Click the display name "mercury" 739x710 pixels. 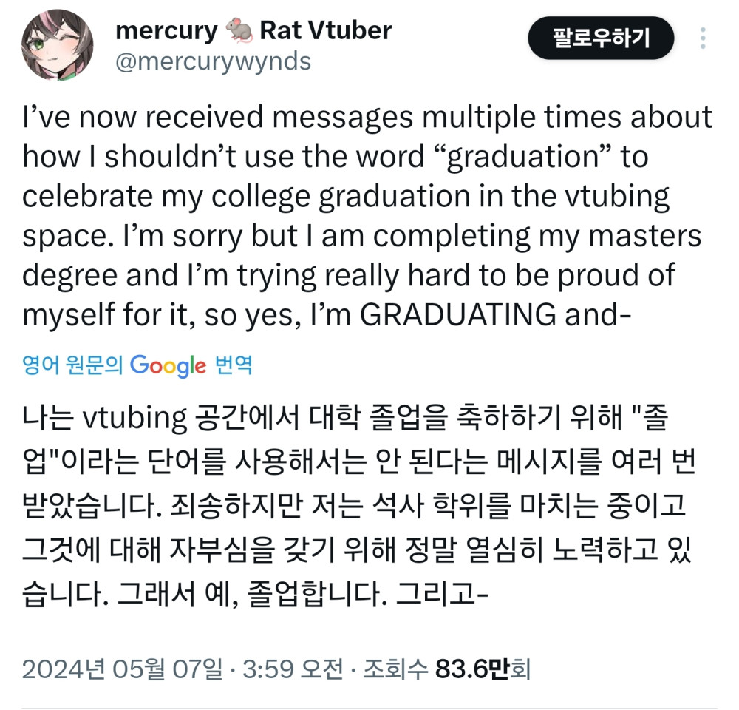pos(166,30)
